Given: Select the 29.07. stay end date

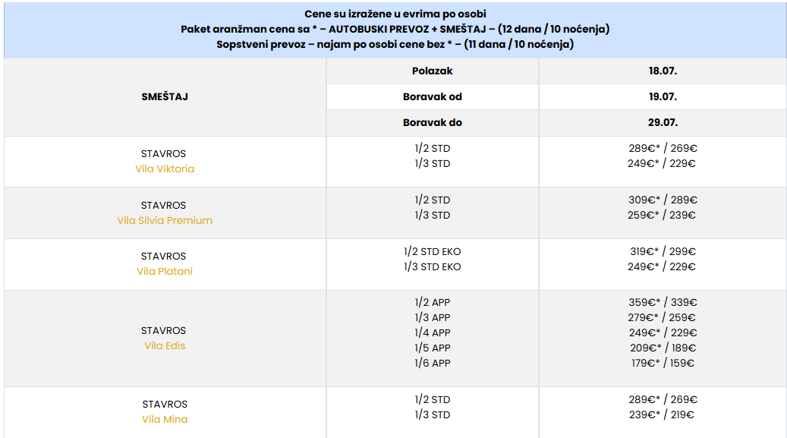Looking at the screenshot, I should pyautogui.click(x=663, y=122).
